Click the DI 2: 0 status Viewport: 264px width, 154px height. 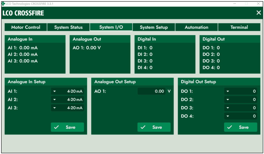(x=145, y=54)
